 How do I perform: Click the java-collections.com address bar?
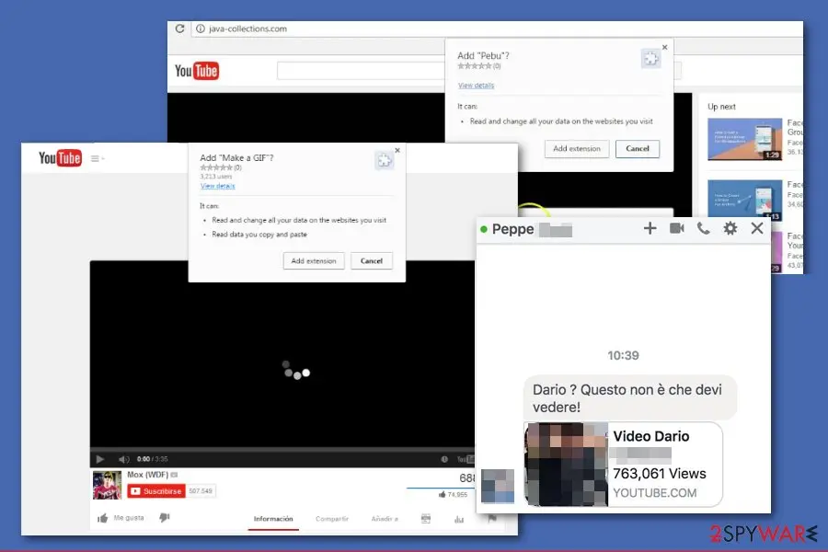(x=497, y=29)
